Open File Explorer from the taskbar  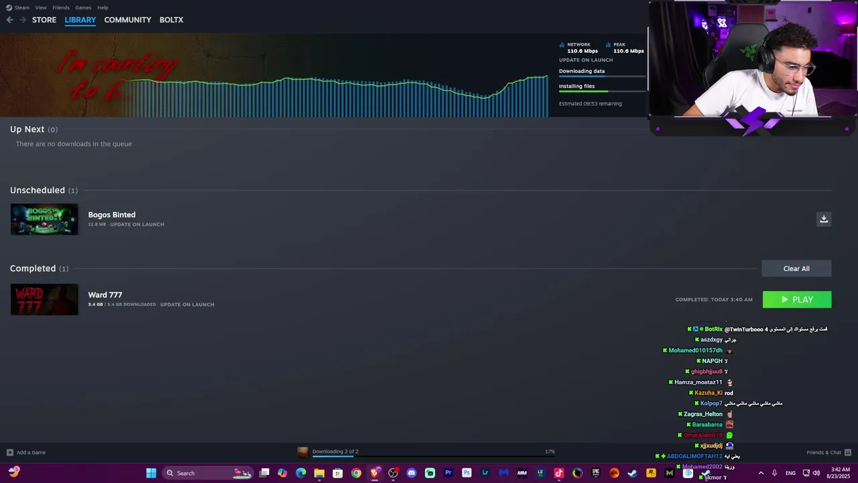319,473
